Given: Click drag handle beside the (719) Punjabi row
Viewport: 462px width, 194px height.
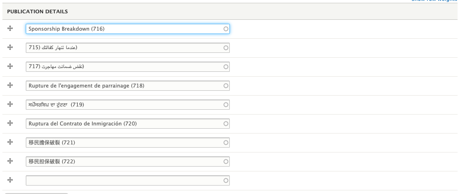Looking at the screenshot, I should (x=10, y=104).
